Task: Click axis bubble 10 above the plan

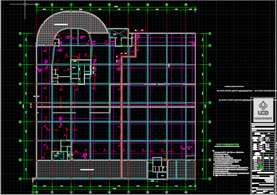Action: pos(186,5)
